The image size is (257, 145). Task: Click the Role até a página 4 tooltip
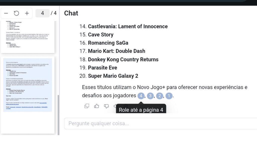(x=141, y=110)
